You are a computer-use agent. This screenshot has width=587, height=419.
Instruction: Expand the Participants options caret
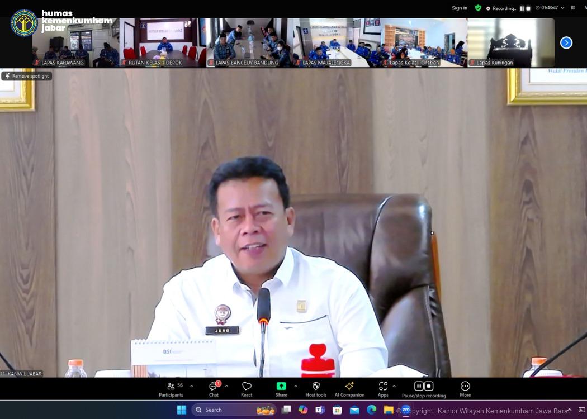pyautogui.click(x=192, y=386)
